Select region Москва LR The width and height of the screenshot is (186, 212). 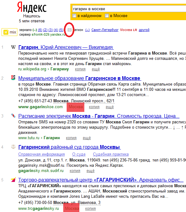129,30
